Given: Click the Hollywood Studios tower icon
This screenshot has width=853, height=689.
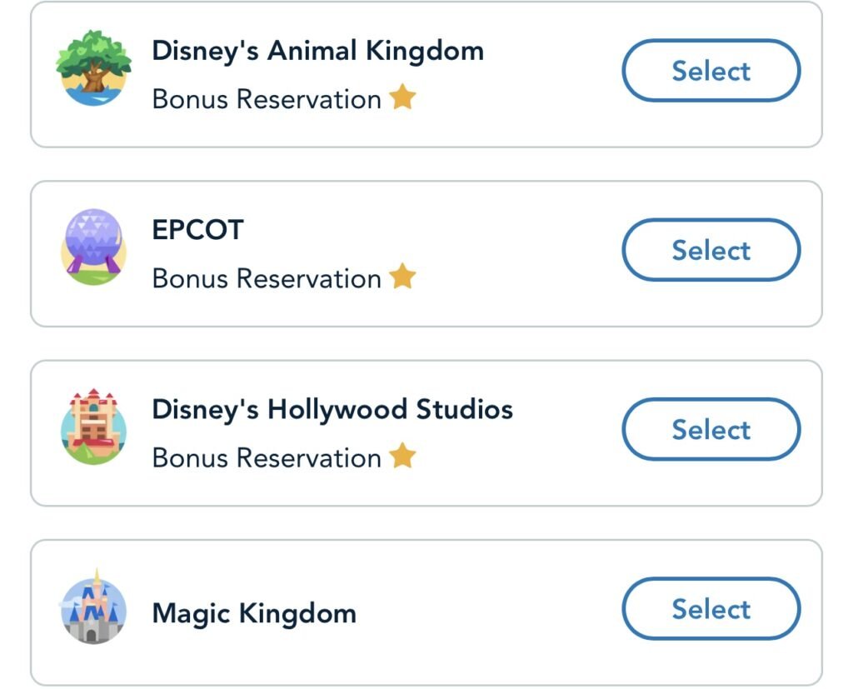Looking at the screenshot, I should 93,428.
